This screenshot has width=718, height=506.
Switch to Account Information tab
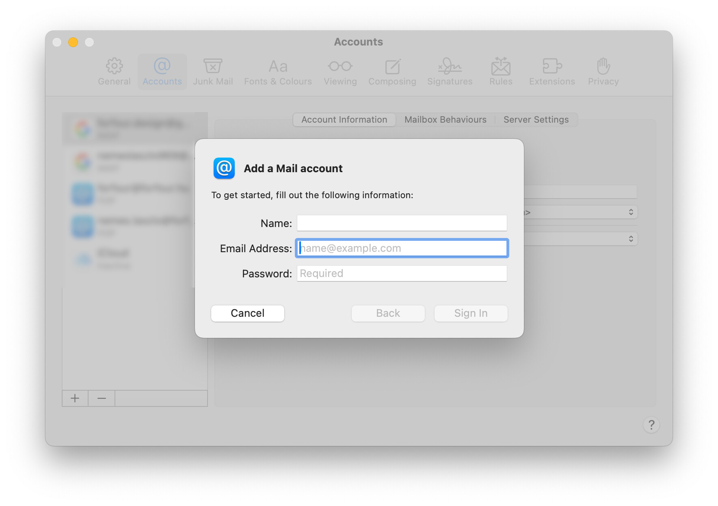click(344, 120)
